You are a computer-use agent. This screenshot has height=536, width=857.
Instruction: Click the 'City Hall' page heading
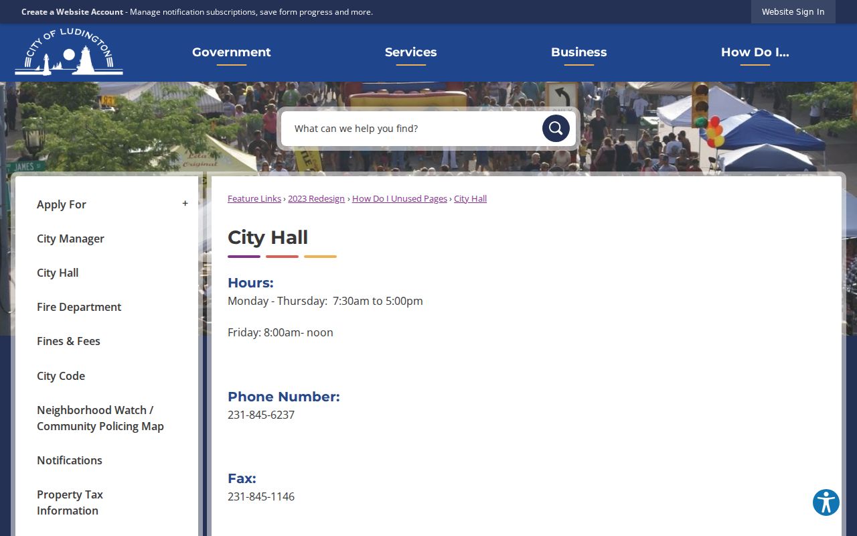(x=268, y=237)
